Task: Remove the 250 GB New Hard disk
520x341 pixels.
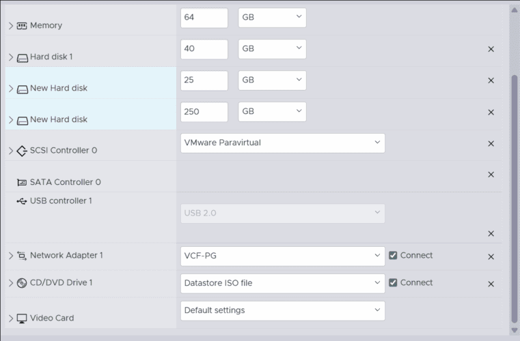Action: [491, 113]
